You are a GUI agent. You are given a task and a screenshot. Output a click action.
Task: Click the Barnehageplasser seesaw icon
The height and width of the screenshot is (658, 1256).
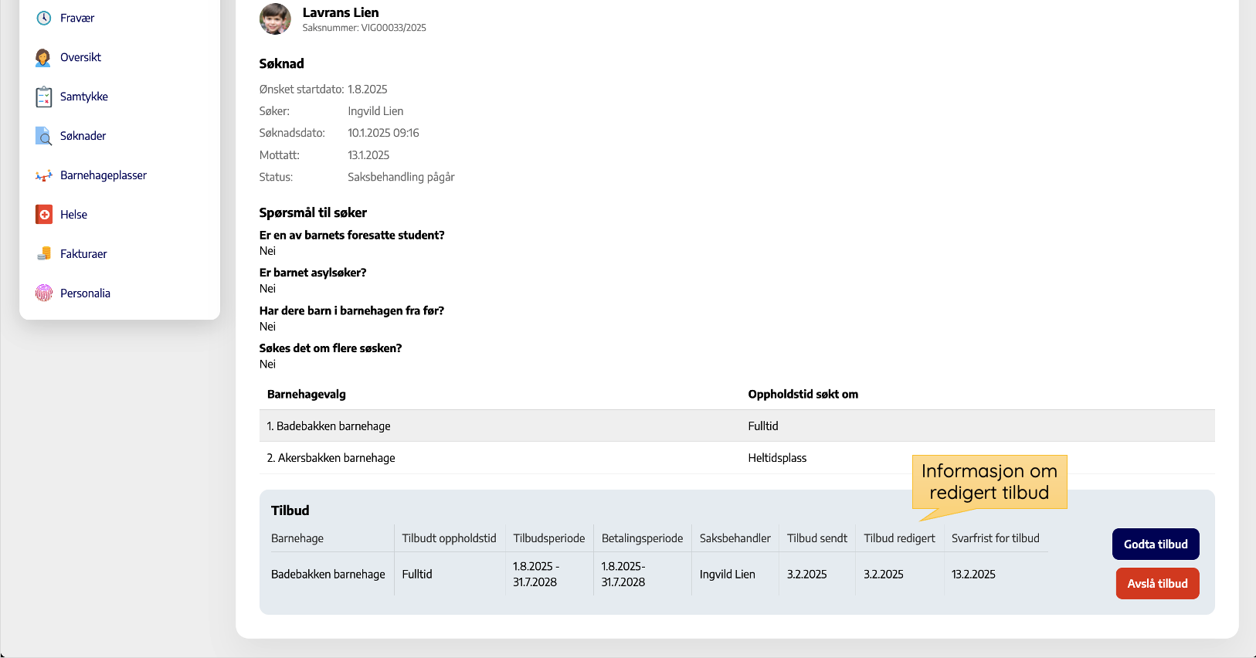44,175
